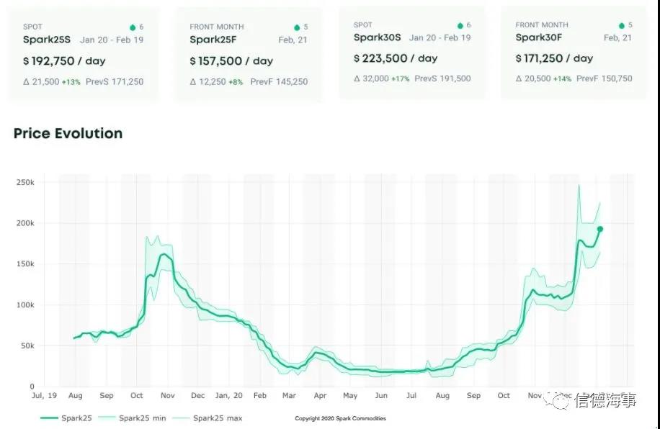Viewport: 660px width, 429px height.
Task: Select the green endpoint marker on the chart line
Action: tap(600, 229)
